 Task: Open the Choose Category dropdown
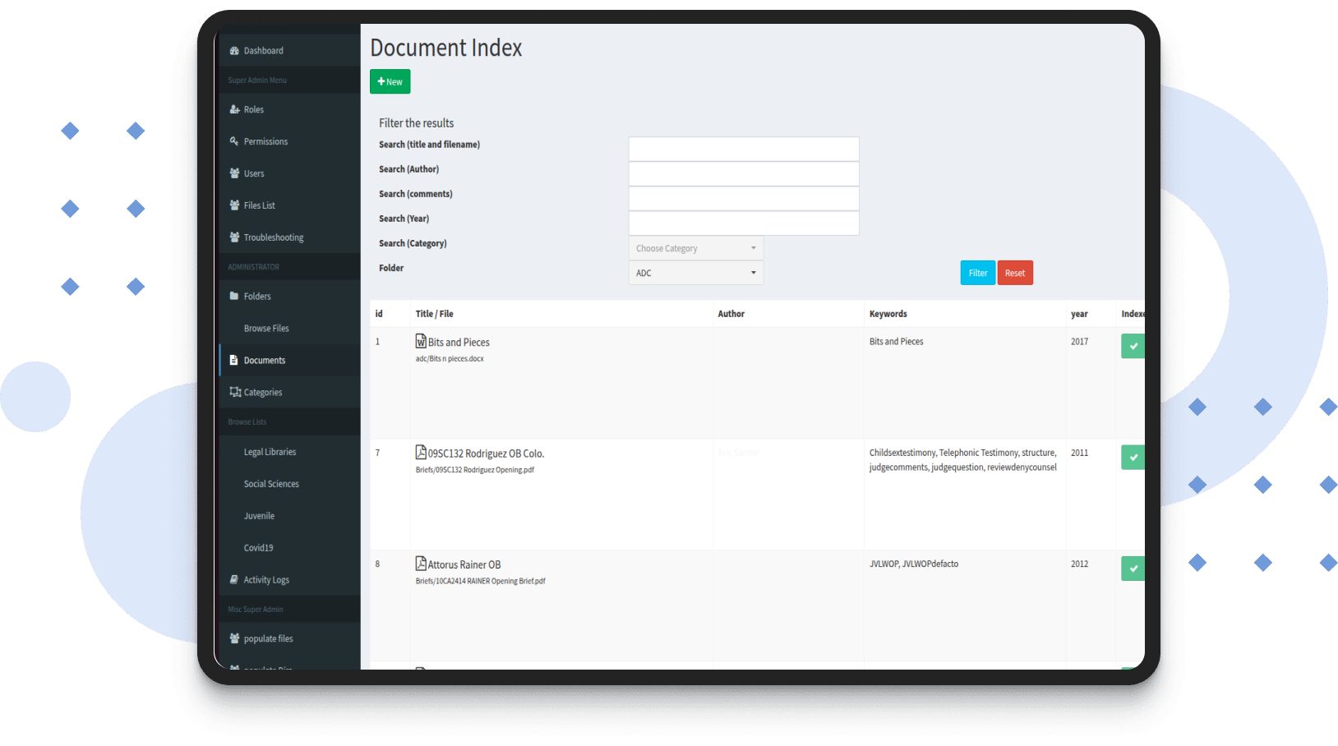coord(696,248)
